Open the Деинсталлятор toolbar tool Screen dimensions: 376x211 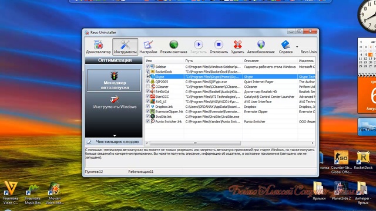[98, 47]
